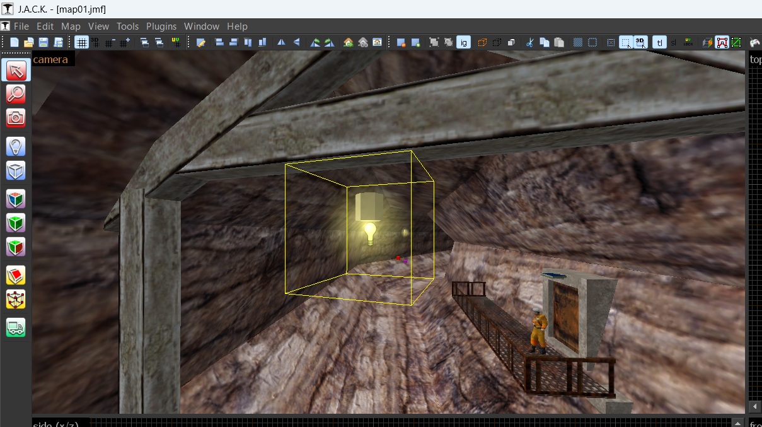Click the Save file icon
Viewport: 762px width, 427px height.
(x=43, y=42)
